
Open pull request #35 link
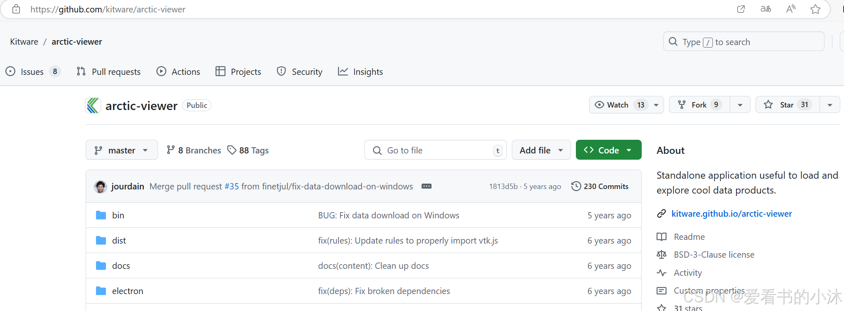232,186
